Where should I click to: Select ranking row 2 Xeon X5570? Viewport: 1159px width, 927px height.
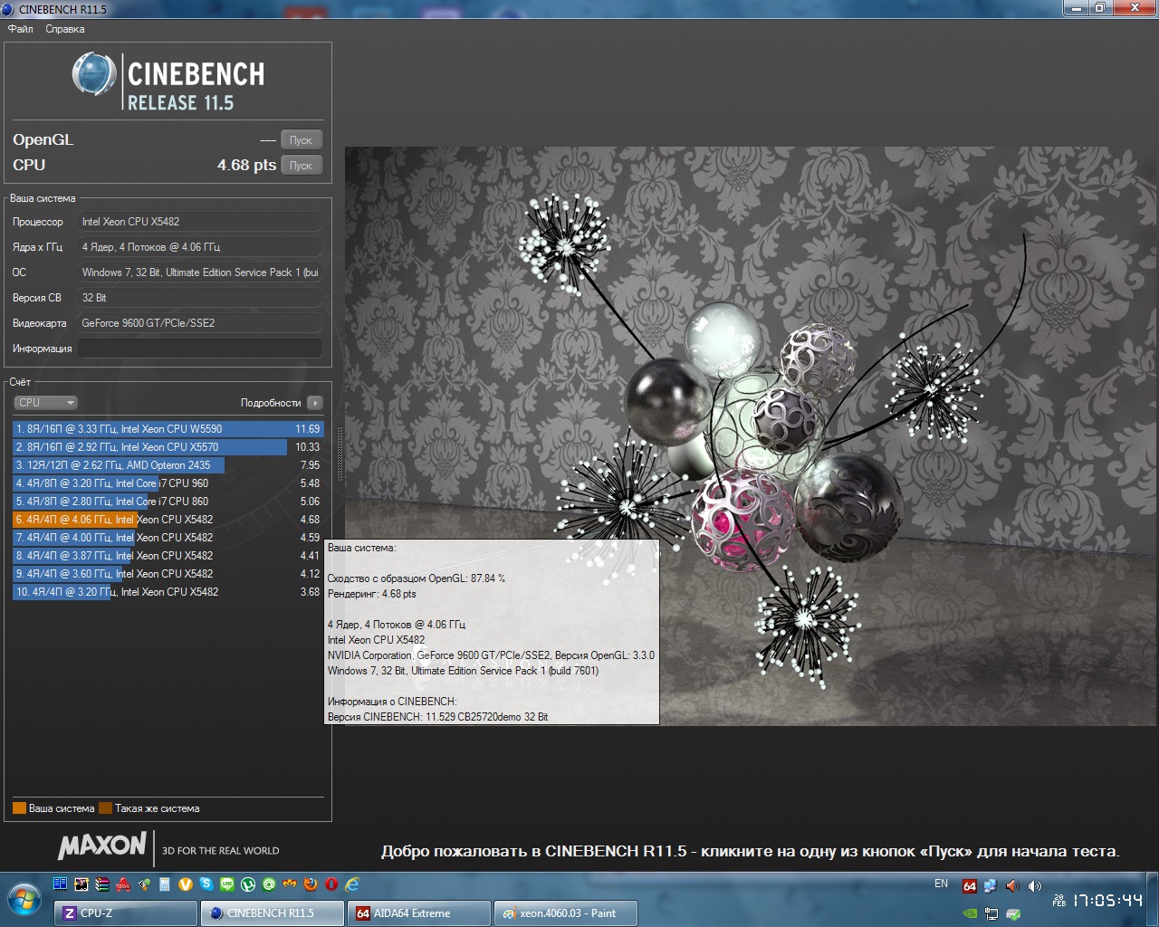(168, 447)
